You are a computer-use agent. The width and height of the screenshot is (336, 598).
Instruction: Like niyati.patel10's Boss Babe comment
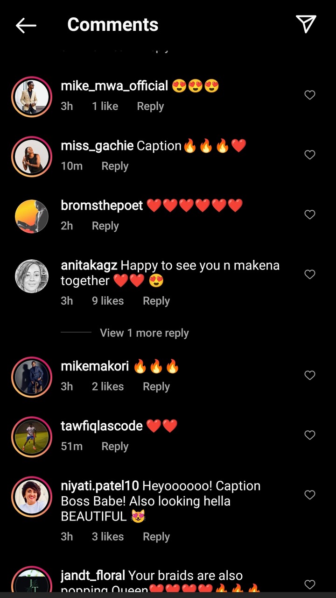310,495
